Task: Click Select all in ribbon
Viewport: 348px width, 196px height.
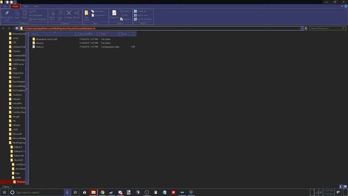Action: [140, 11]
